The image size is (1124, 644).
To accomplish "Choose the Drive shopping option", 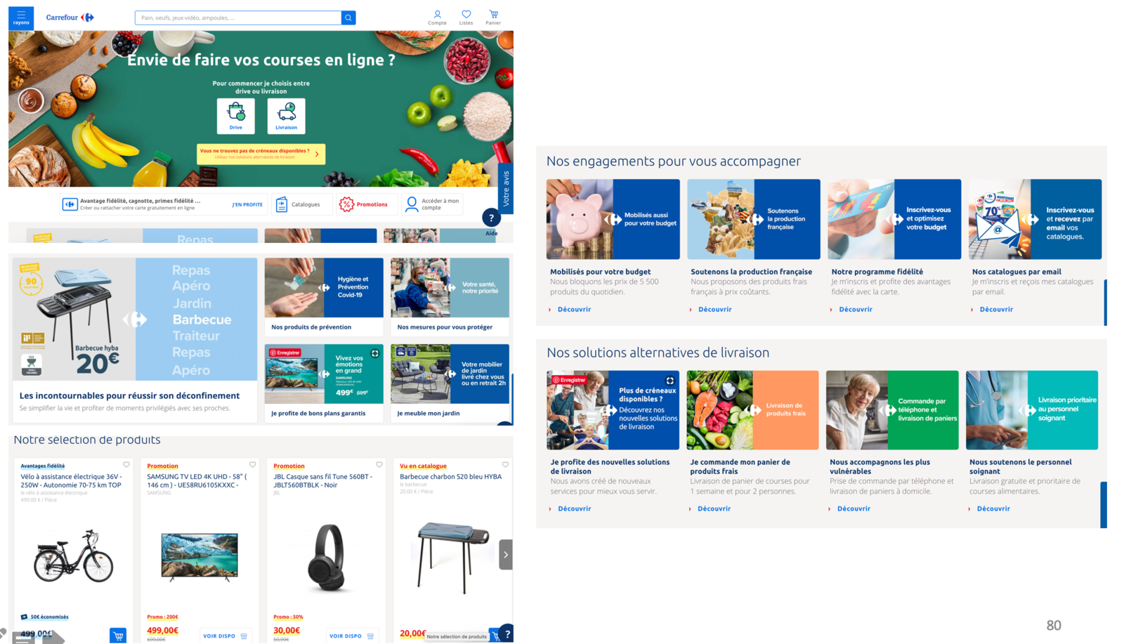I will click(x=236, y=116).
